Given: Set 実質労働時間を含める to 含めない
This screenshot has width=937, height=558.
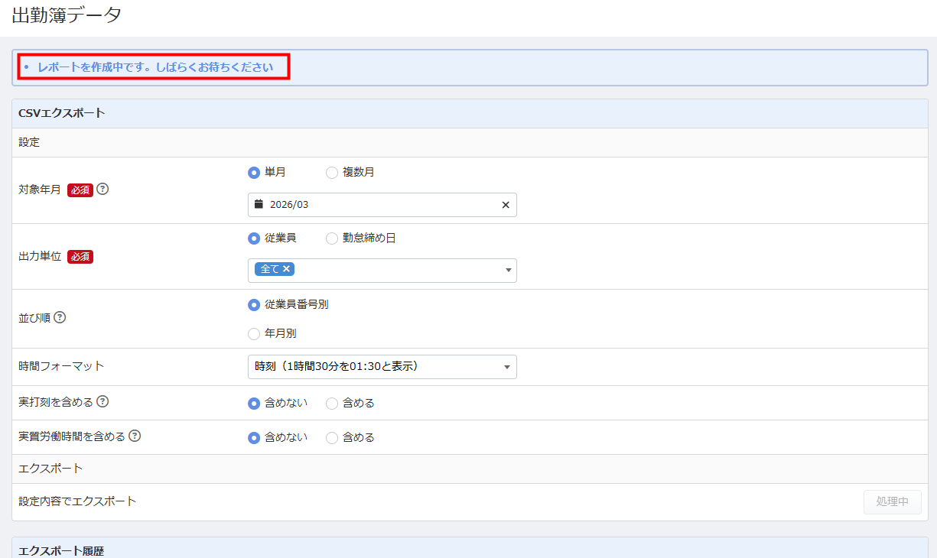Looking at the screenshot, I should pyautogui.click(x=254, y=438).
